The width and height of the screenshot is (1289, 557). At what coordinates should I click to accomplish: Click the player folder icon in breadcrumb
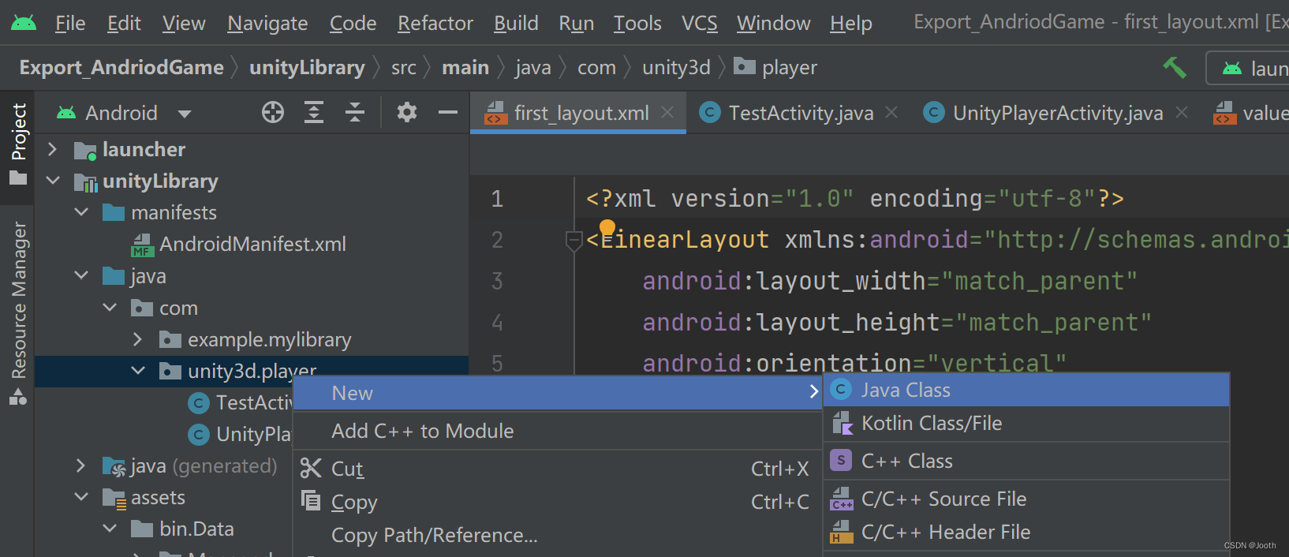pos(745,66)
